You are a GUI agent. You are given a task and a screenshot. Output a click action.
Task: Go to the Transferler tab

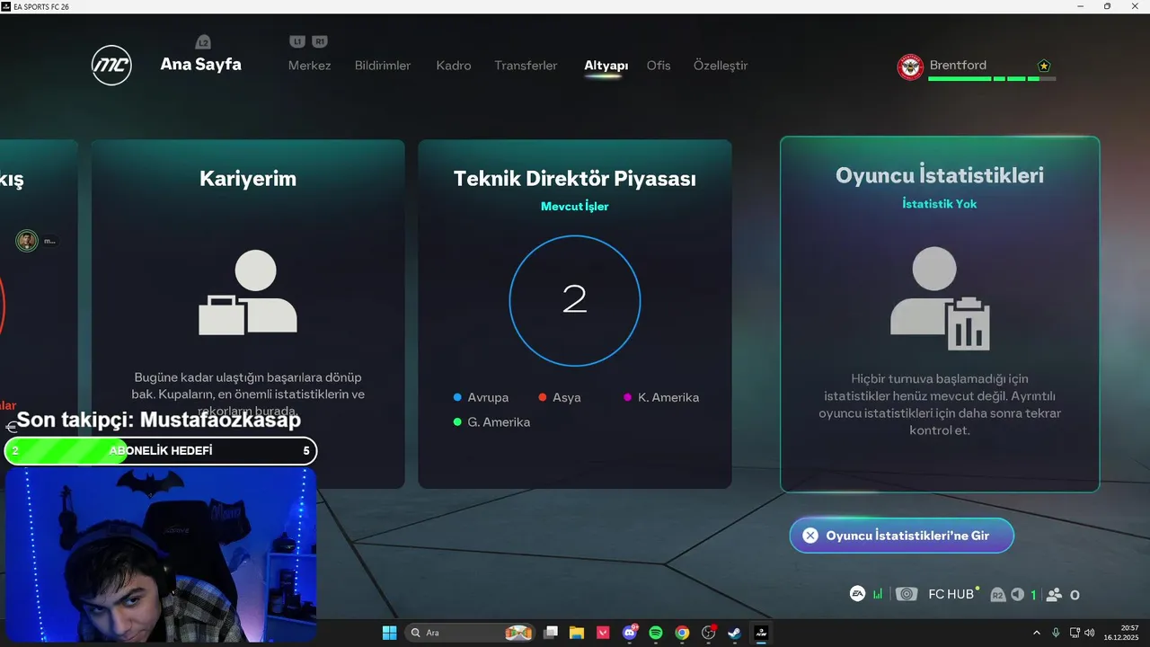point(526,66)
